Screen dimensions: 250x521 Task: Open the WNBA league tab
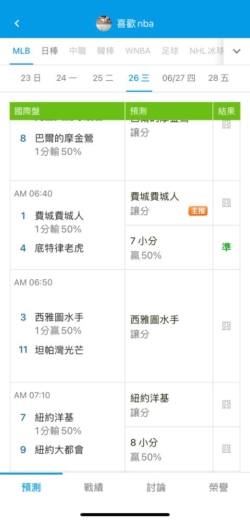(138, 51)
